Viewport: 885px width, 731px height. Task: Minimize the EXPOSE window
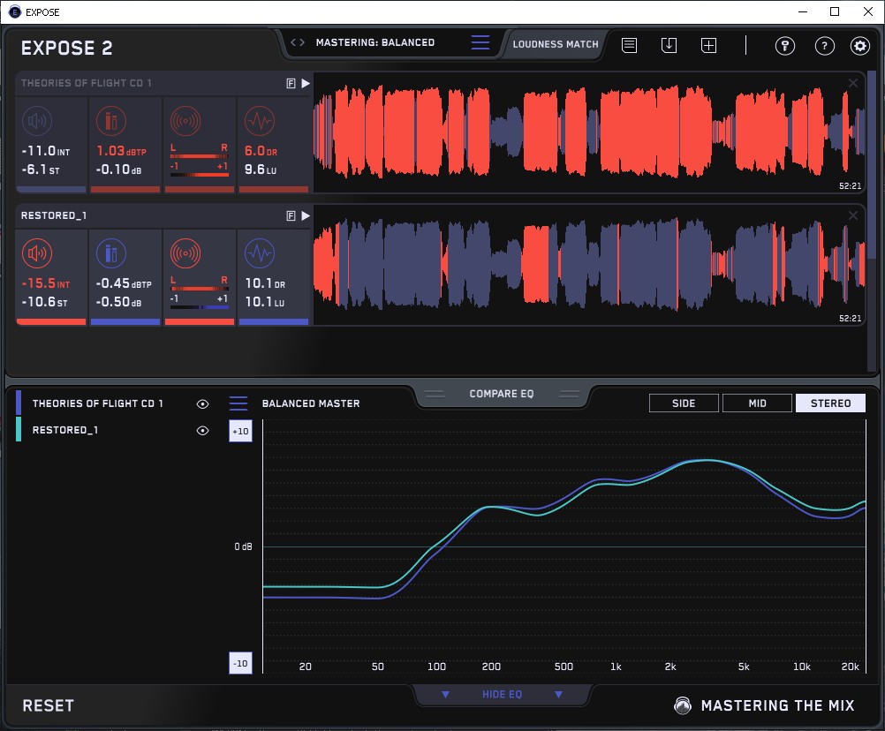point(803,11)
